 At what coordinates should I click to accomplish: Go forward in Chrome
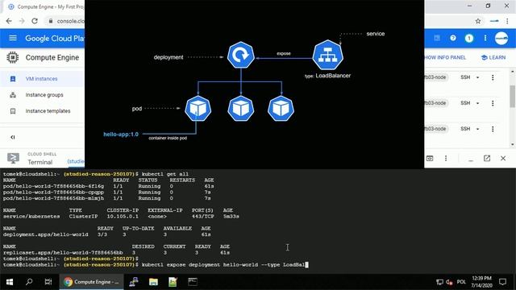point(22,21)
